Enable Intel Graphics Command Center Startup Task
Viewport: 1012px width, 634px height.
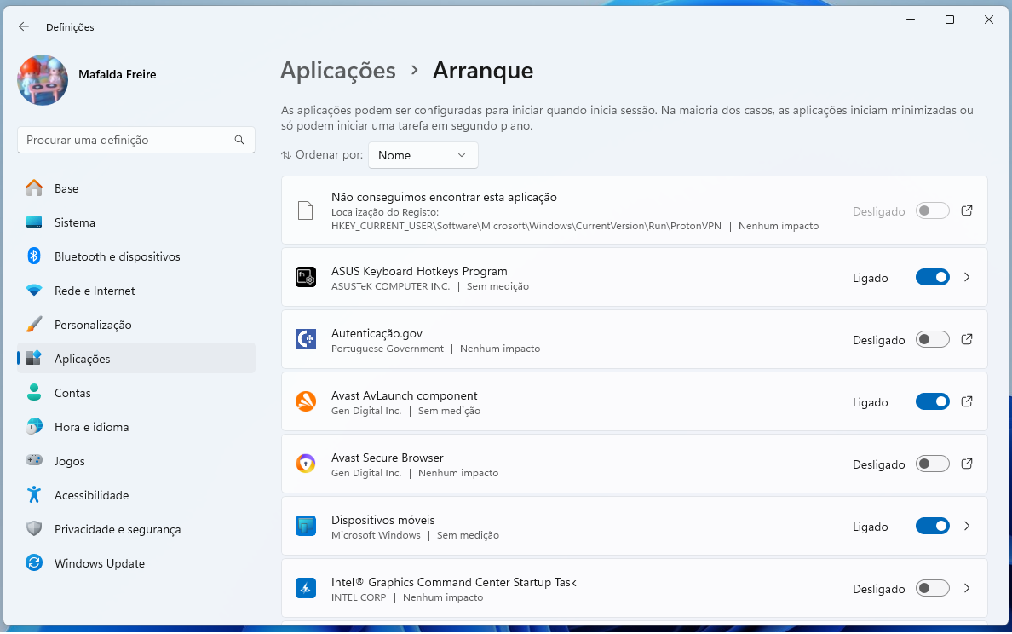click(932, 589)
